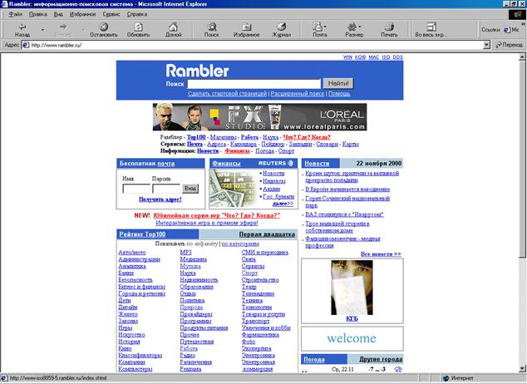Open the History (Журнал) toolbar icon

[281, 27]
